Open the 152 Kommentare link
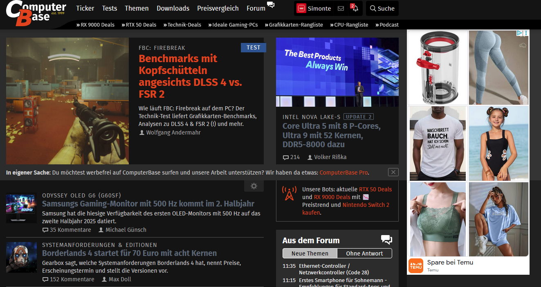Image resolution: width=541 pixels, height=287 pixels. 68,279
